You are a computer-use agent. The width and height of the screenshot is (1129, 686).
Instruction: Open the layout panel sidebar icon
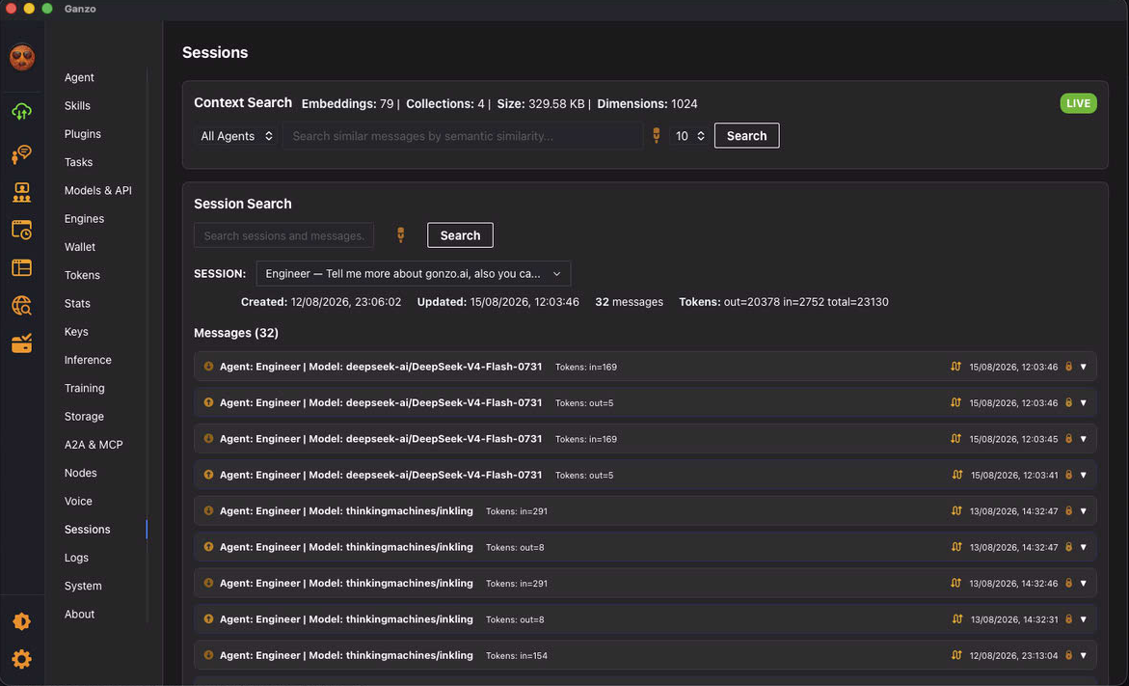(x=21, y=267)
